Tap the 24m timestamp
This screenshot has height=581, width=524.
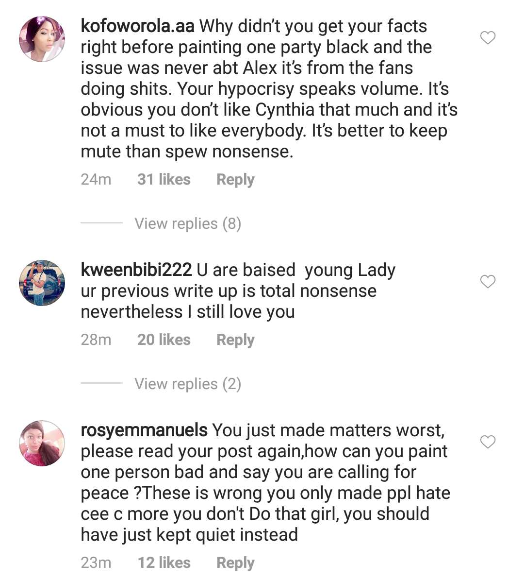pos(96,179)
